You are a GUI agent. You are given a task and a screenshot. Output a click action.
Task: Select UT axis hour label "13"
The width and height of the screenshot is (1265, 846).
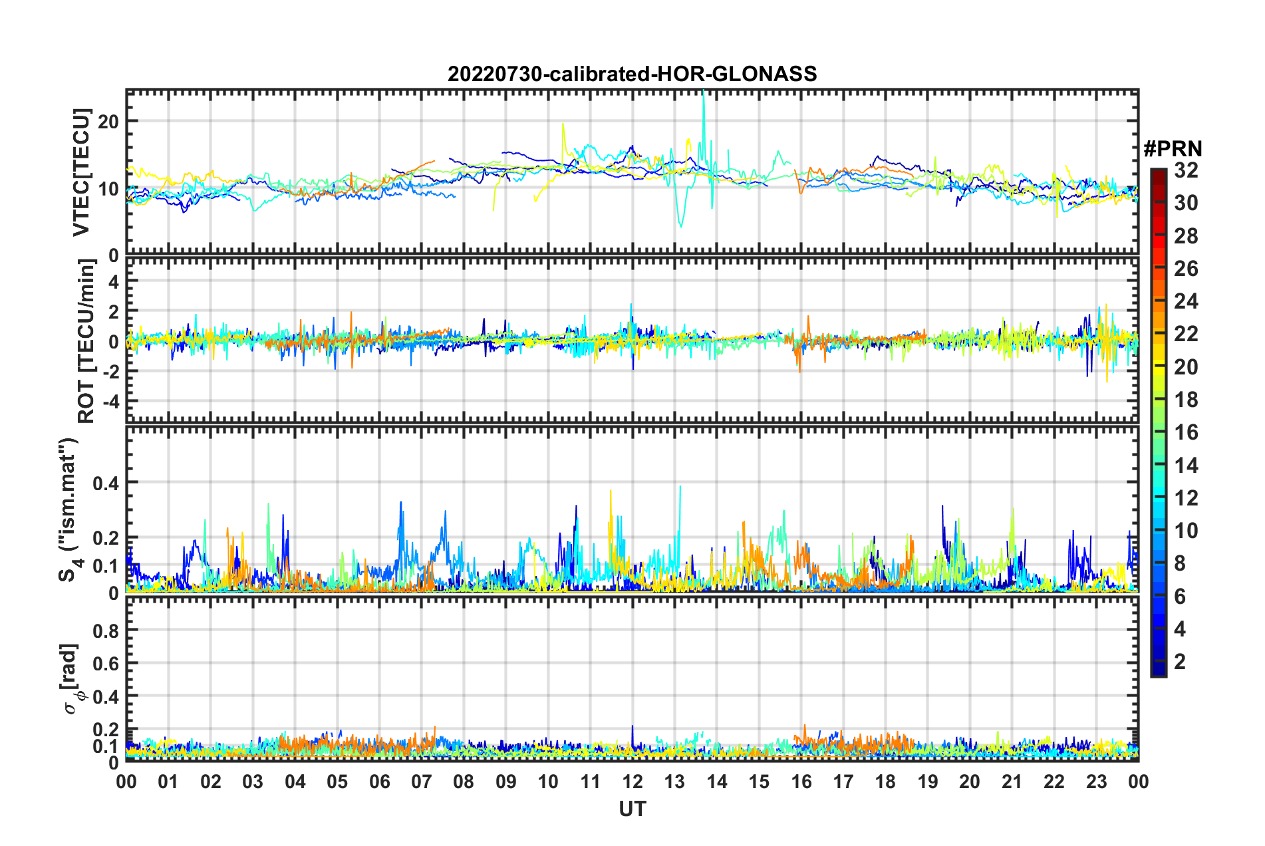[674, 781]
